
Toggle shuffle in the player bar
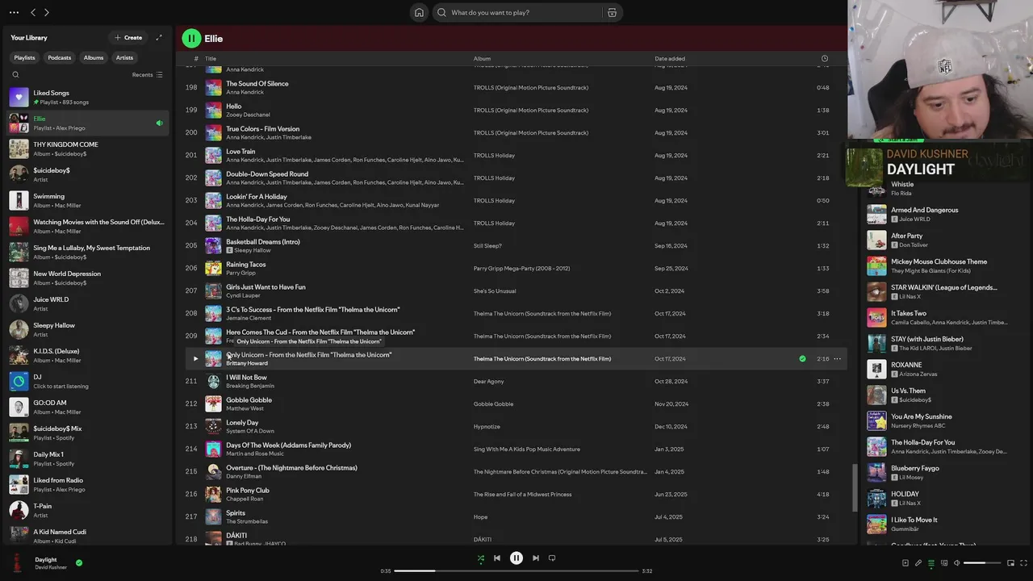(481, 558)
